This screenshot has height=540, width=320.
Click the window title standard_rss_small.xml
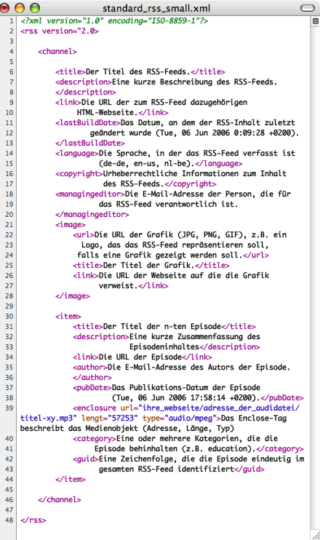pos(156,8)
